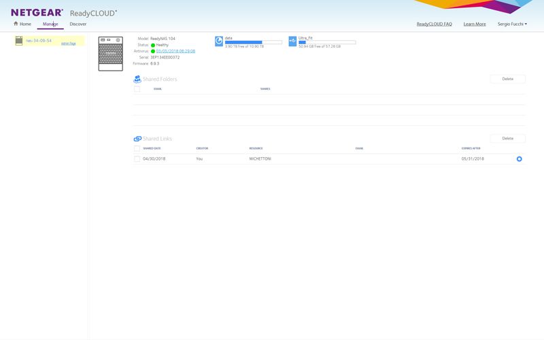Screen dimensions: 544x340
Task: Click the NETGEAR logo
Action: coord(37,13)
